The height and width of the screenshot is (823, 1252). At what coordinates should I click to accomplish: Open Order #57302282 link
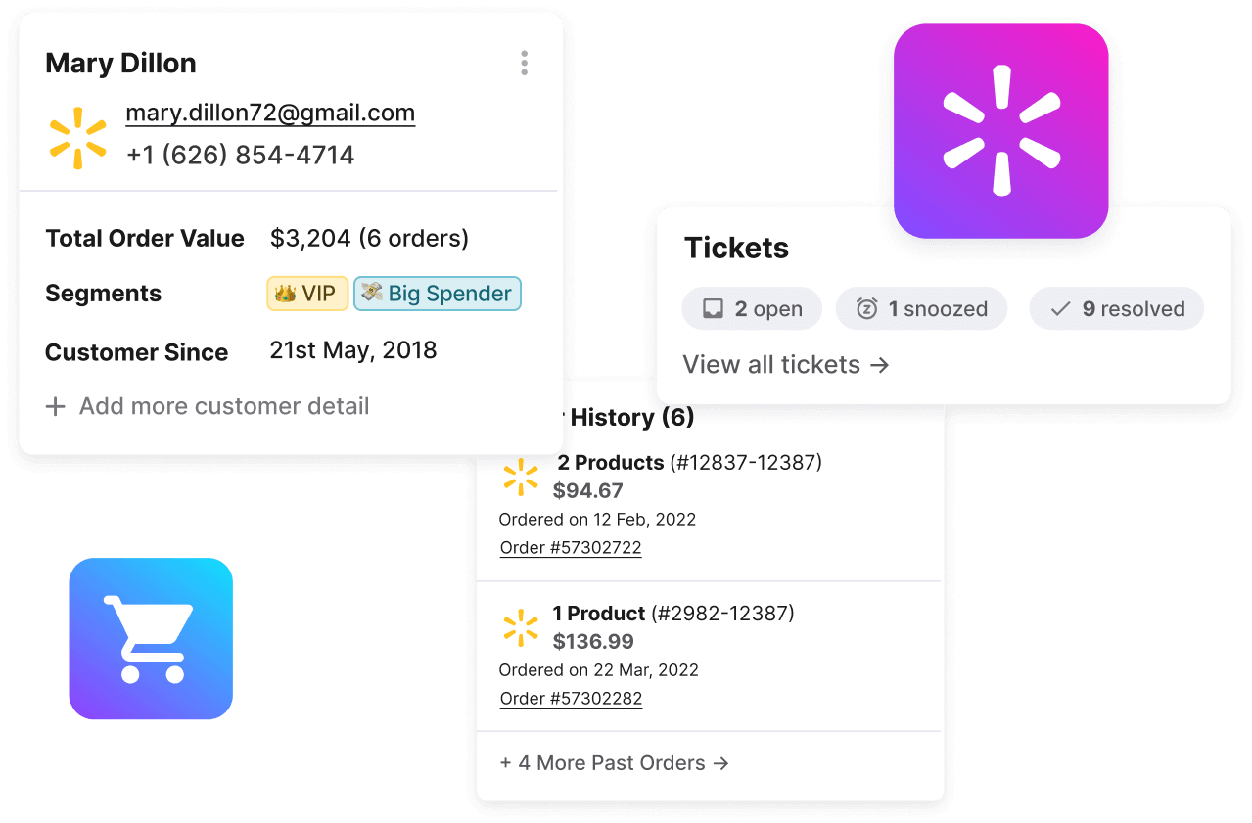571,698
